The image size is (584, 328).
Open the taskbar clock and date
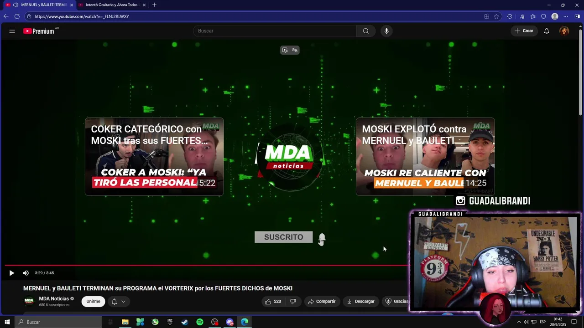pyautogui.click(x=558, y=322)
